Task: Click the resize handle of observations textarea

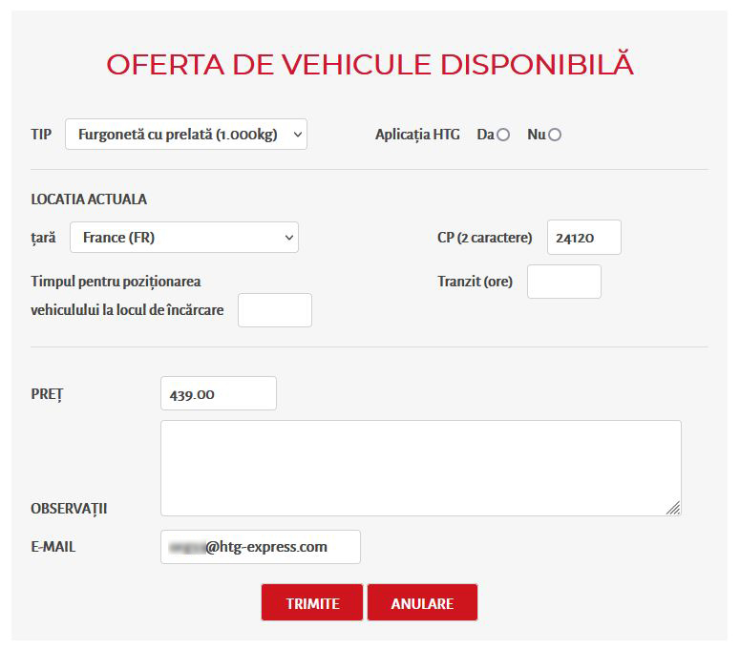Action: point(673,508)
